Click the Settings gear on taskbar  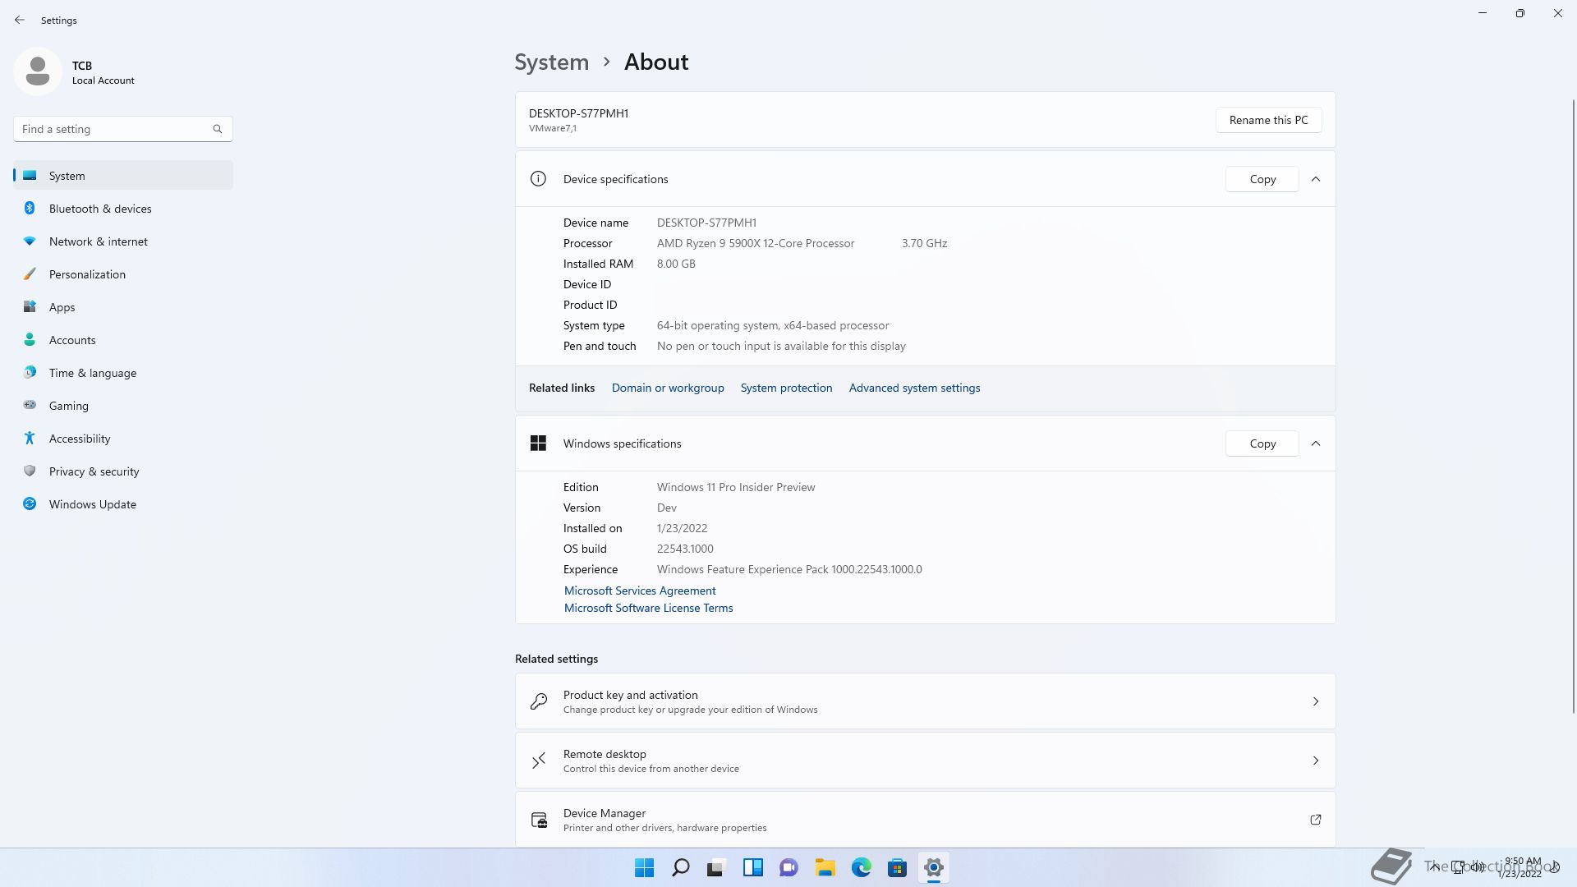[x=934, y=867]
